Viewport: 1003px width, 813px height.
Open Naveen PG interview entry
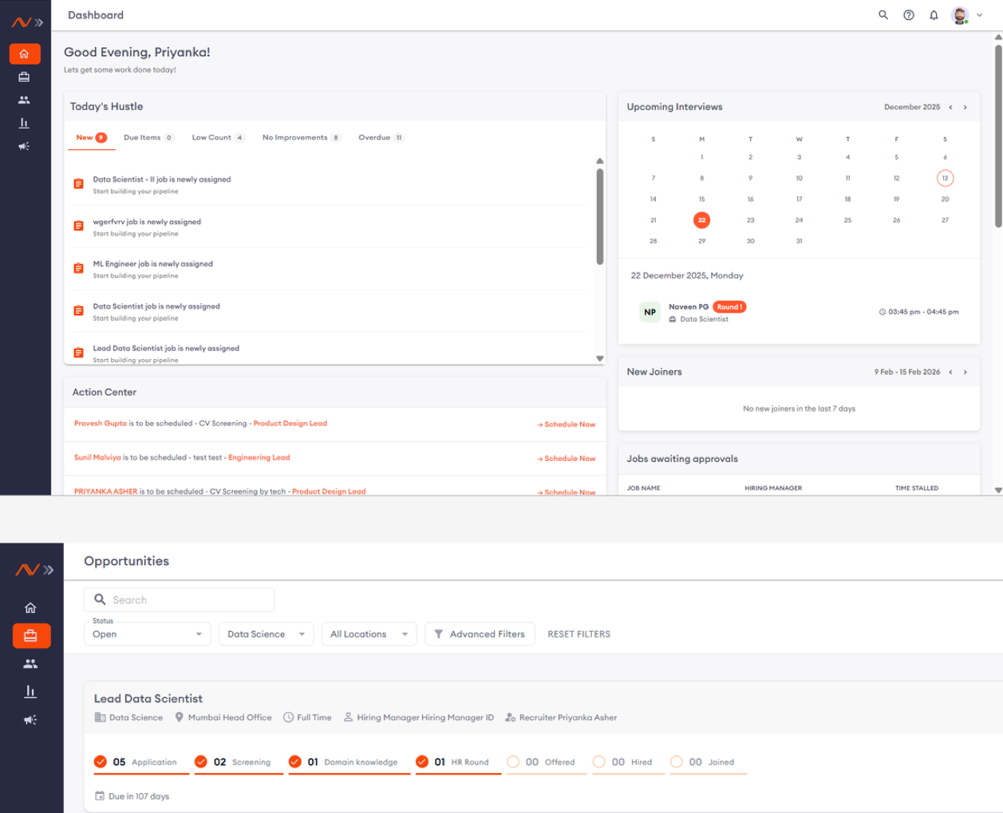pyautogui.click(x=799, y=312)
